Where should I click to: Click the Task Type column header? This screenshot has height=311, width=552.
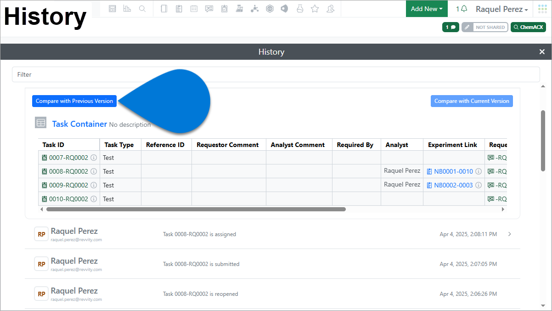coord(120,145)
